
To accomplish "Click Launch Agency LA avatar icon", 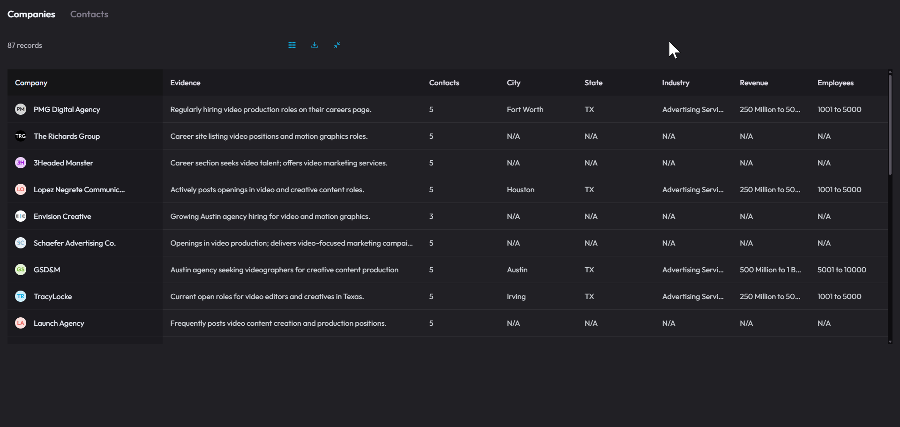I will coord(21,323).
